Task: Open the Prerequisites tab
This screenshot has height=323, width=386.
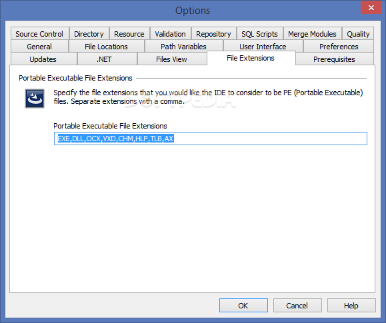Action: [x=334, y=59]
